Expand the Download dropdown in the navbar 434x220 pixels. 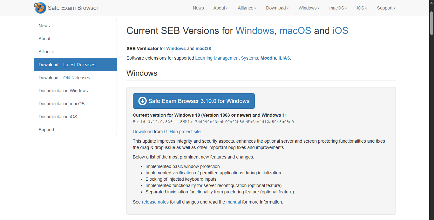coord(277,8)
